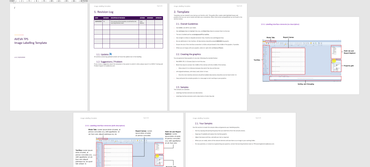This screenshot has height=167, width=370.
Task: Select the DATE header cell in the revision table
Action: point(97,18)
